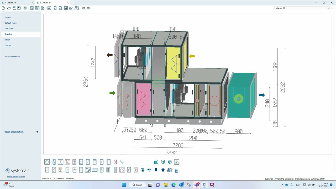Screen dimensions: 336x189
Task: Add a new tab with the plus button
Action: [73, 3]
